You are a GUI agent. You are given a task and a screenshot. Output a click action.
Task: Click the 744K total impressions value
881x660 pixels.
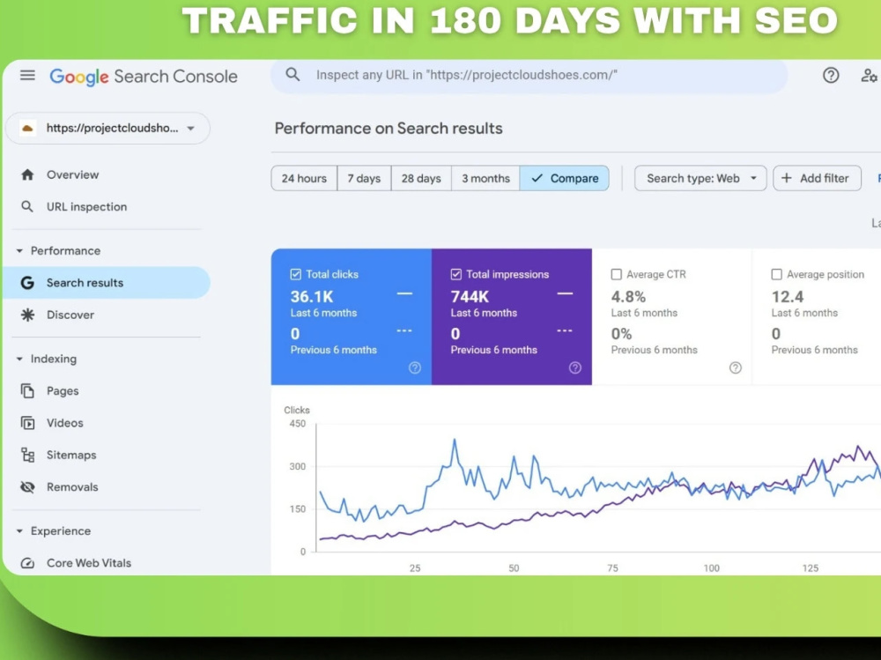click(470, 297)
